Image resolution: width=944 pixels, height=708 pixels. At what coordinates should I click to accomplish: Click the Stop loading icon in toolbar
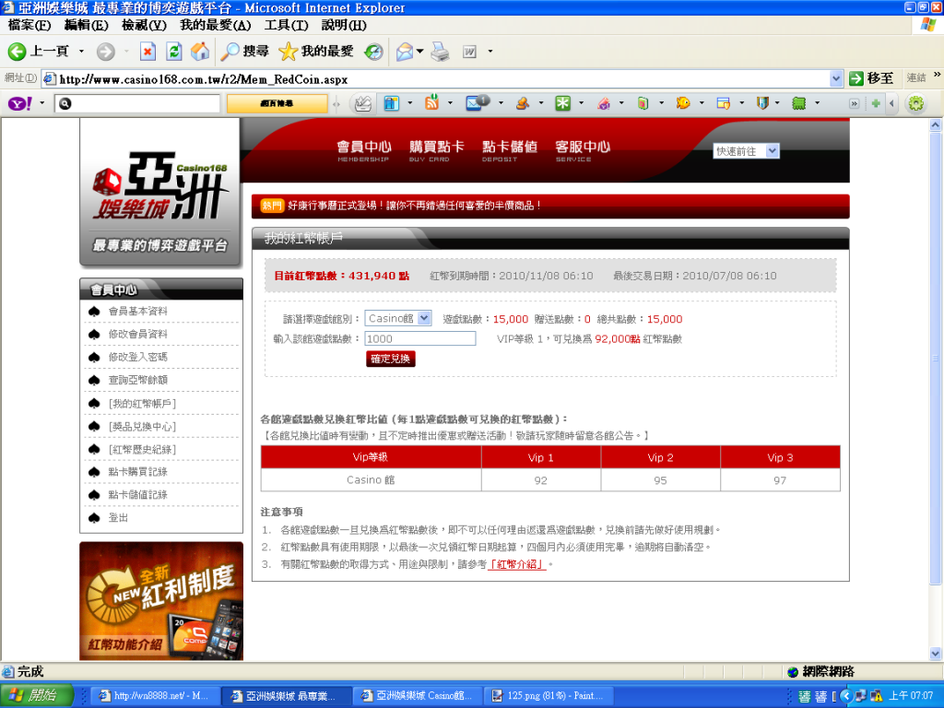click(147, 52)
